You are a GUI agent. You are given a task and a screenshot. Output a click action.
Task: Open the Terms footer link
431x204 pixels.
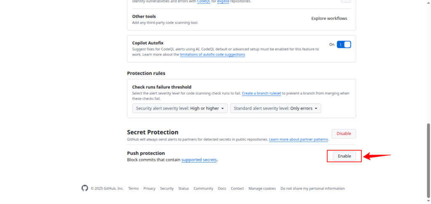[133, 188]
